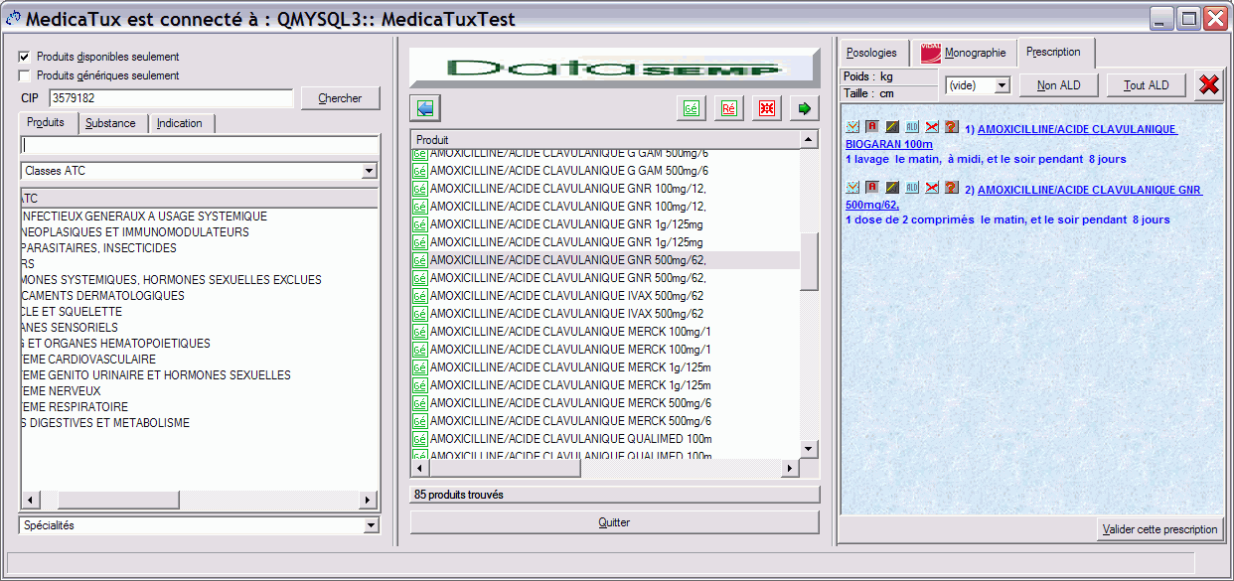The image size is (1234, 581).
Task: Open the '(vide)' dropdown
Action: (x=977, y=85)
